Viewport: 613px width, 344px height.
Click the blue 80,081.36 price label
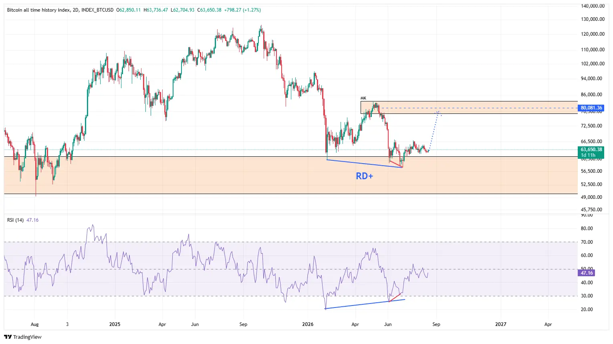click(591, 108)
